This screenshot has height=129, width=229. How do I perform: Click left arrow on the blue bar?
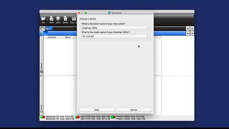pyautogui.click(x=188, y=33)
